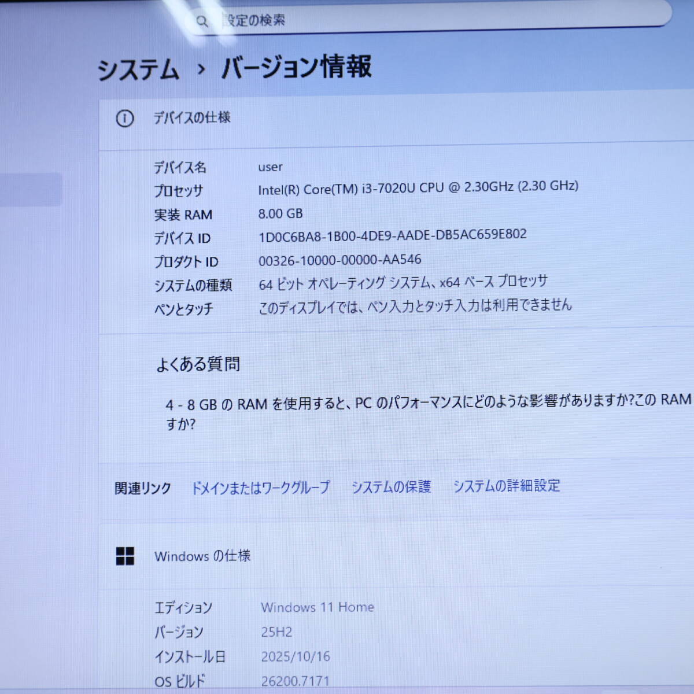Screen dimensions: 694x694
Task: Open システムの保護 link
Action: (392, 487)
